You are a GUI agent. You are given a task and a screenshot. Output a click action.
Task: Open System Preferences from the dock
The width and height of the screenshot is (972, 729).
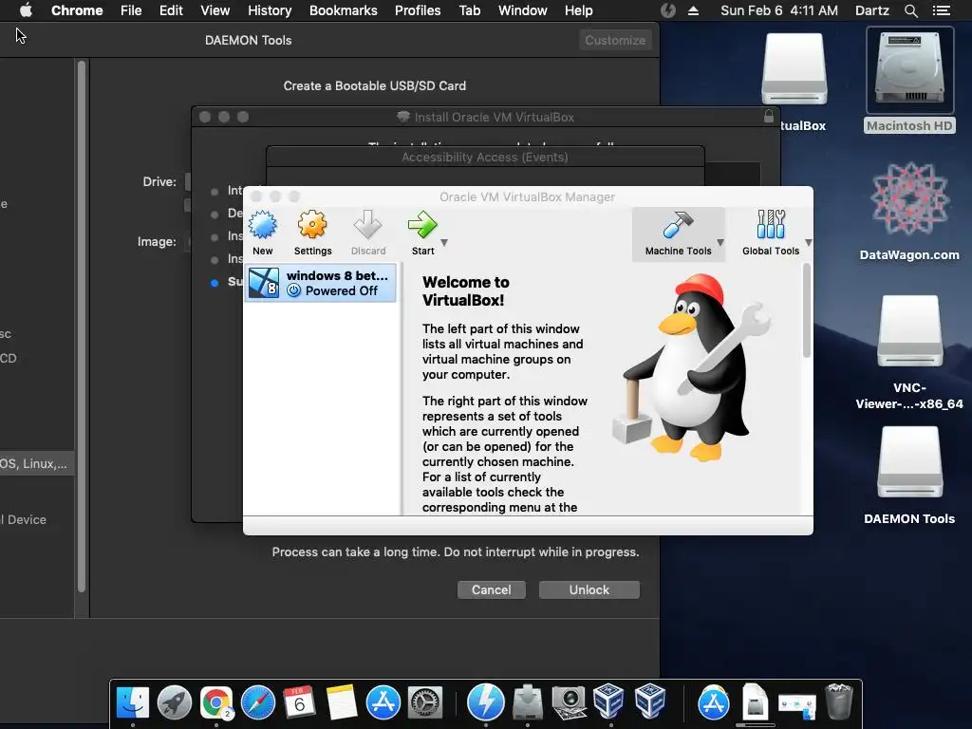pyautogui.click(x=425, y=702)
